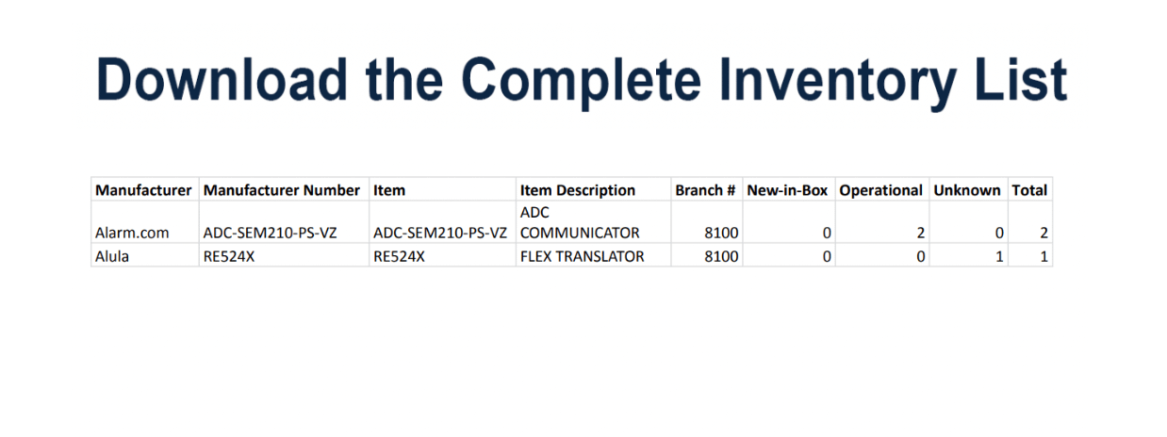Image resolution: width=1167 pixels, height=437 pixels.
Task: Select the Manufacturer column header
Action: tap(143, 190)
